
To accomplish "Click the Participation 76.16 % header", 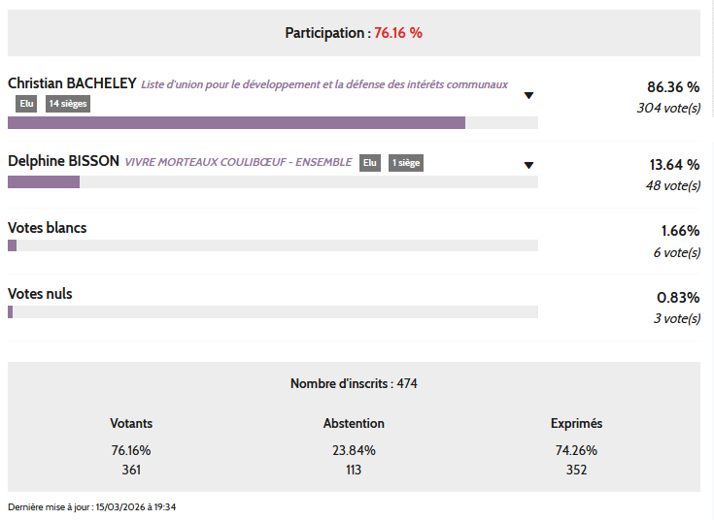I will 354,33.
